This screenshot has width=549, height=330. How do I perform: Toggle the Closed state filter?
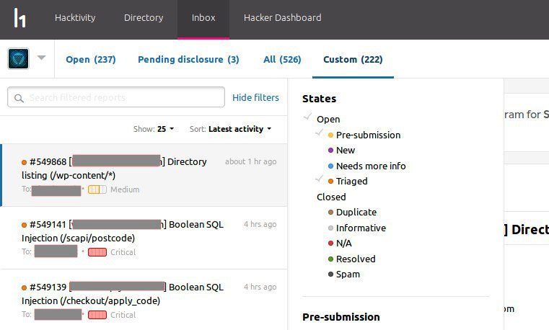(331, 197)
